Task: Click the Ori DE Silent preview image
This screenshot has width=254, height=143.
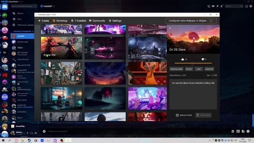Action: (193, 39)
